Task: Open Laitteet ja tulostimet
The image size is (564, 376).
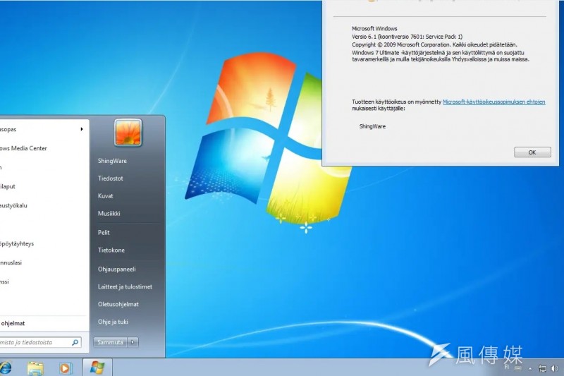Action: 125,287
